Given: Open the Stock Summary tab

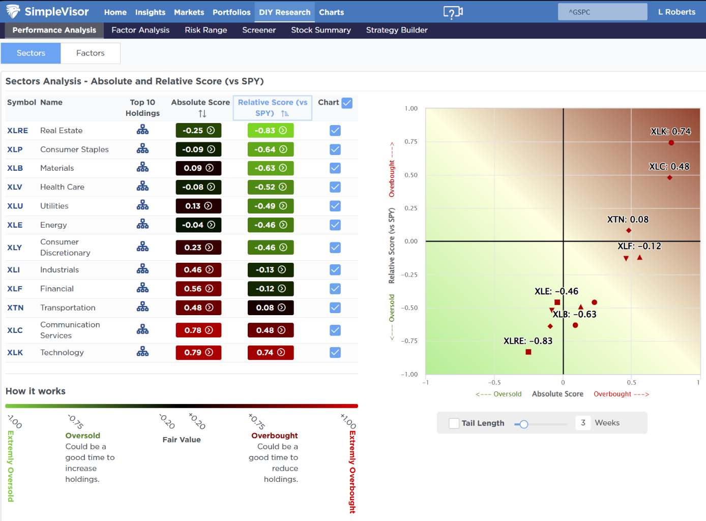Looking at the screenshot, I should [x=321, y=30].
